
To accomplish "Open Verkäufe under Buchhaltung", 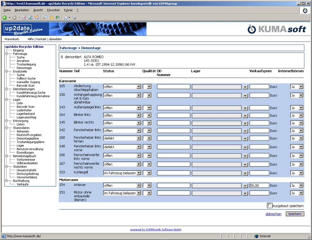I will pyautogui.click(x=22, y=184).
